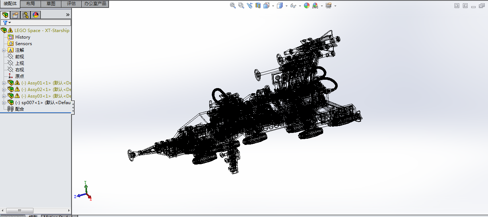Screen dimensions: 488x217
Task: Click the tree scrollbar right arrow
Action: point(69,211)
